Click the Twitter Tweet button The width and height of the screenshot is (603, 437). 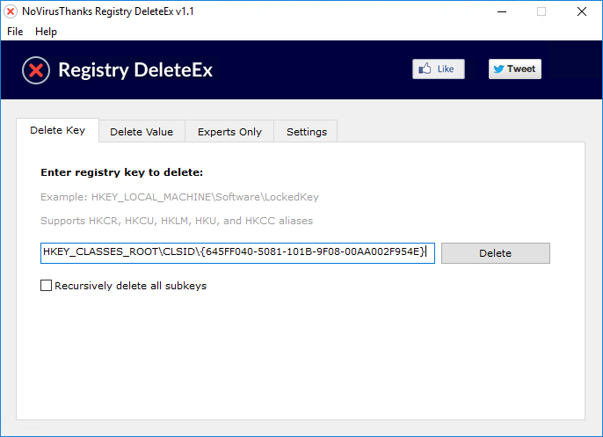pos(514,69)
